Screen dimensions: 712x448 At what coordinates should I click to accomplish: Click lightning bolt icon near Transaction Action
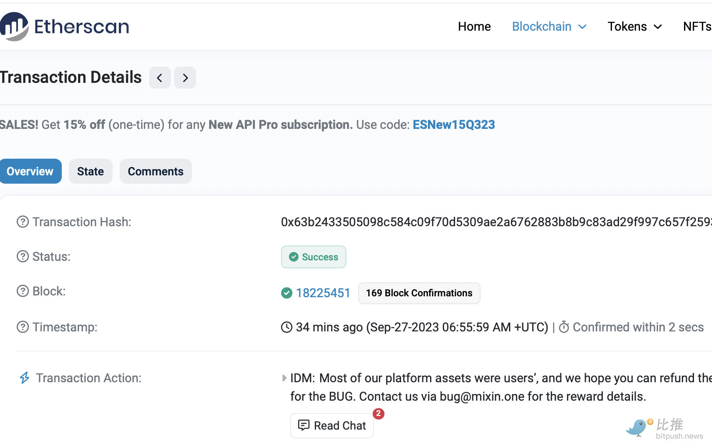coord(25,378)
